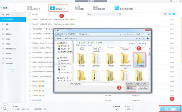Image resolution: width=182 pixels, height=112 pixels.
Task: Expand the arrow after ライブラリ in breadcrumb
Action: [77, 34]
